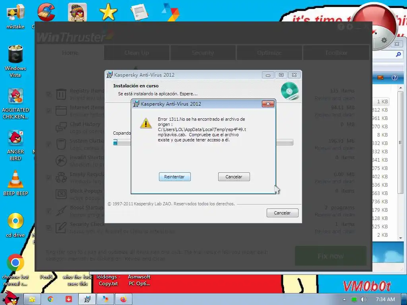
Task: Click search magnifier in background window
Action: click(398, 54)
